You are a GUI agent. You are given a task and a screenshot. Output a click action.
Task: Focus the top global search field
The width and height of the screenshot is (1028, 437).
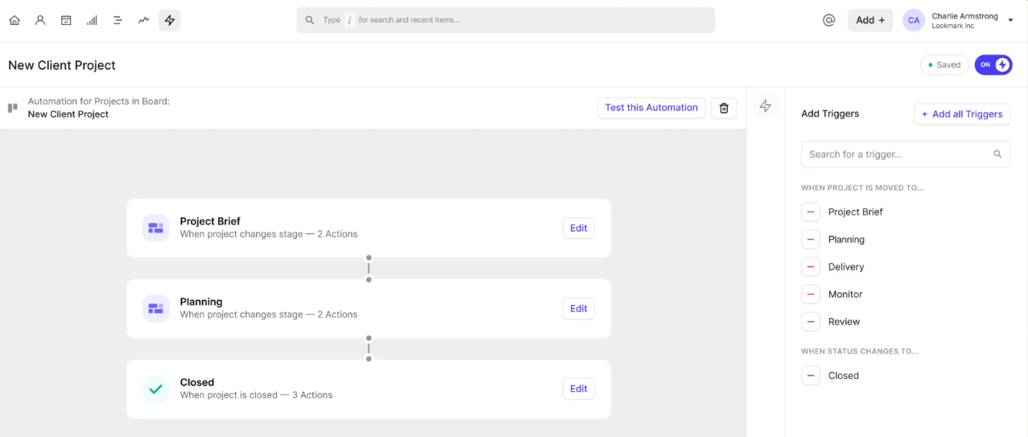506,20
